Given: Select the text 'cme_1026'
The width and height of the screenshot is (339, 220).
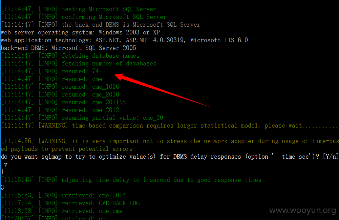Looking at the screenshot, I should click(106, 87).
